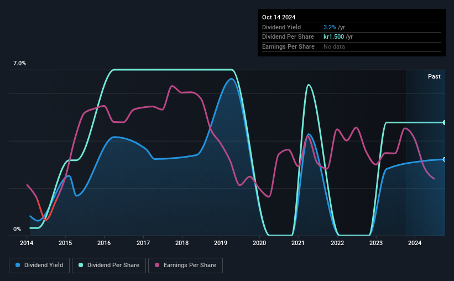Click the 3.2% dividend yield value
Screen dimensions: 454x281
pyautogui.click(x=330, y=27)
